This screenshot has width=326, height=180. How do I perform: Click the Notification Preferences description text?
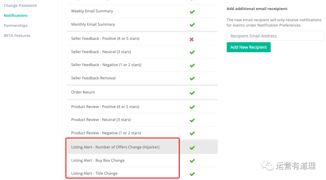coord(274,22)
